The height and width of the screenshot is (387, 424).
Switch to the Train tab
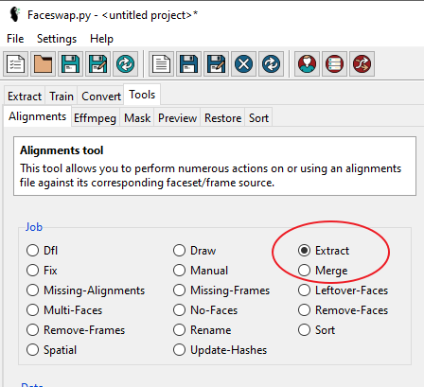tap(62, 97)
